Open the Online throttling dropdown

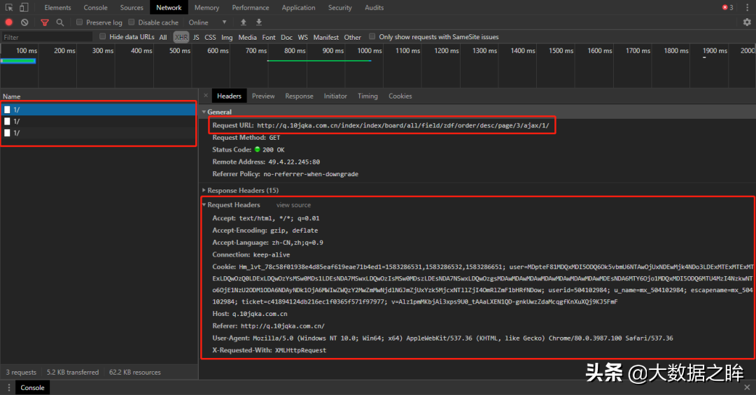coord(207,22)
